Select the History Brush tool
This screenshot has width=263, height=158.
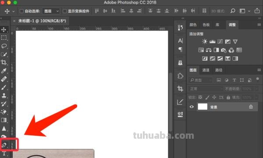pos(4,104)
